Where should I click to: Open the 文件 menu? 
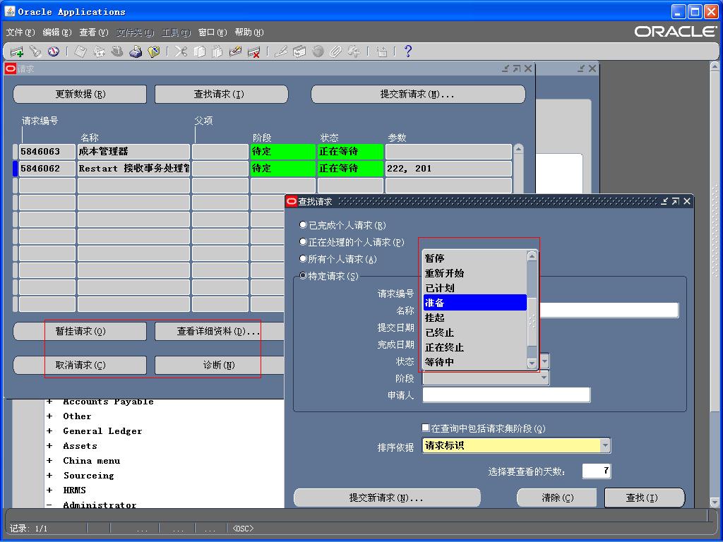coord(20,32)
